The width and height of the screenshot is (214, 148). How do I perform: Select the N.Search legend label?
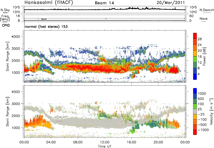point(207,10)
